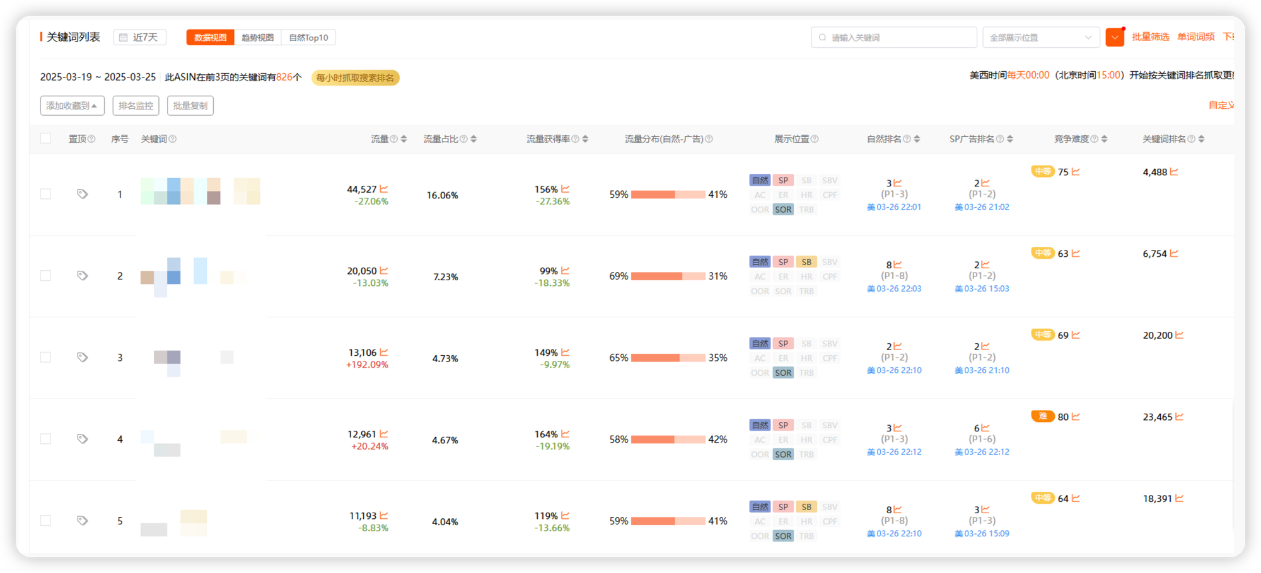Open trend chart icon next to traffic 20,050
The height and width of the screenshot is (573, 1261).
pyautogui.click(x=384, y=271)
